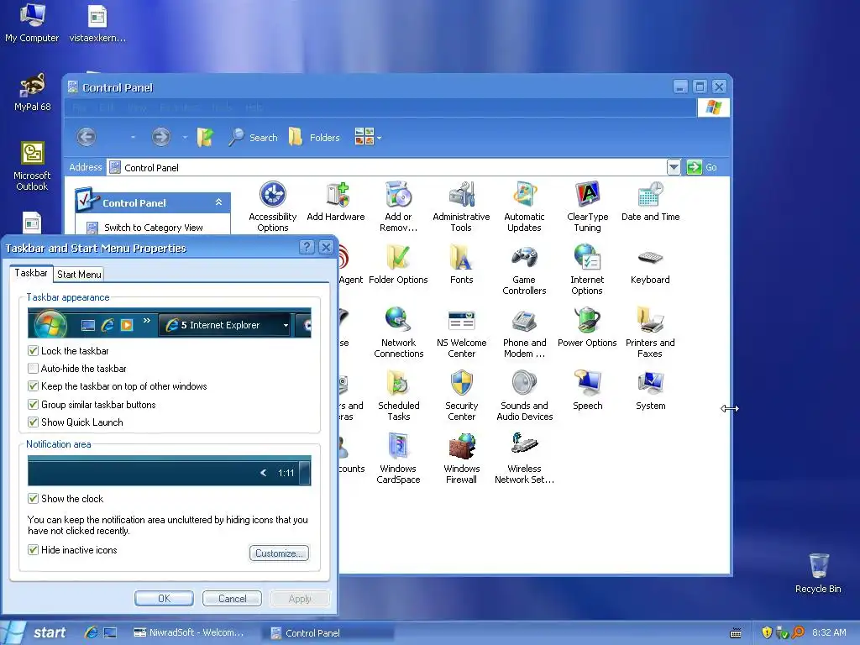
Task: Select the Taskbar tab
Action: pos(31,273)
